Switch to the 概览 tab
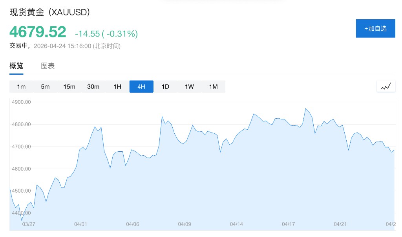Image resolution: width=402 pixels, height=237 pixels. [16, 66]
